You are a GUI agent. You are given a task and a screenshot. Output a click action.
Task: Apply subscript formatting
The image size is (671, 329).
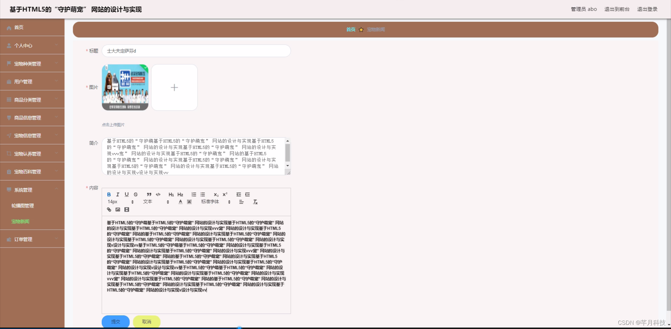tap(216, 195)
